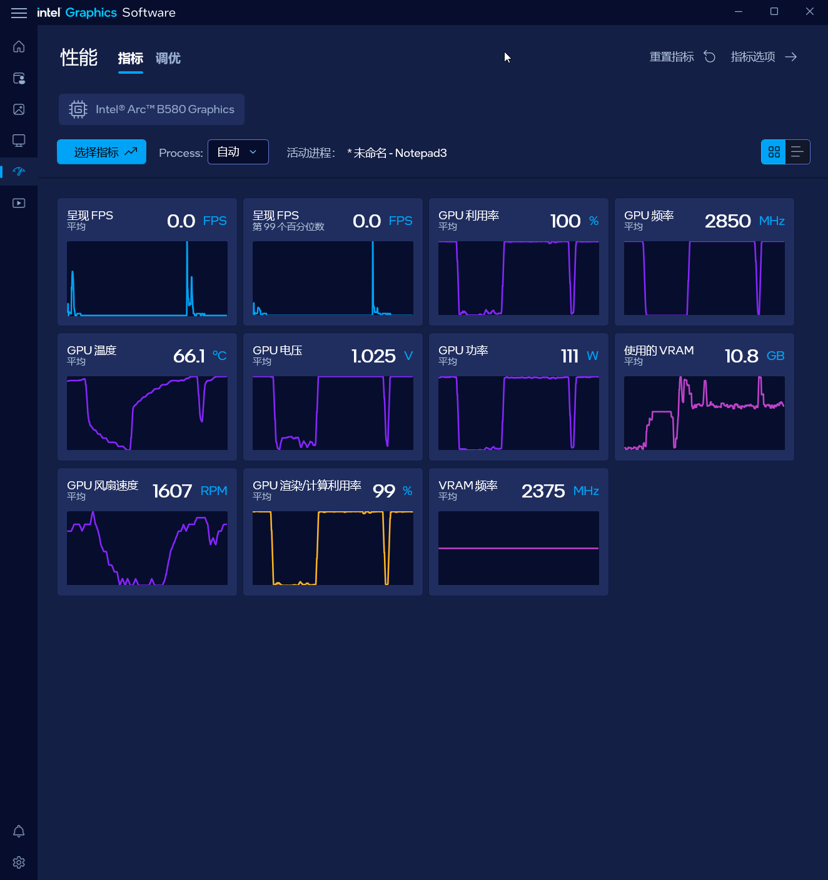Open the capture/play sidebar icon
The height and width of the screenshot is (880, 828).
[19, 203]
